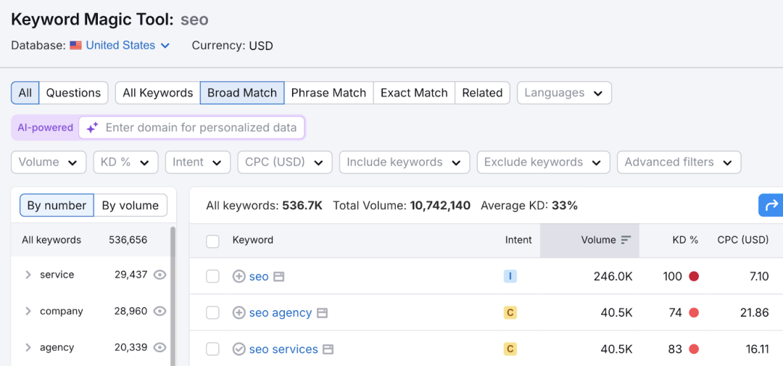This screenshot has height=366, width=783.
Task: Tick the select-all keywords checkbox in header
Action: (212, 241)
